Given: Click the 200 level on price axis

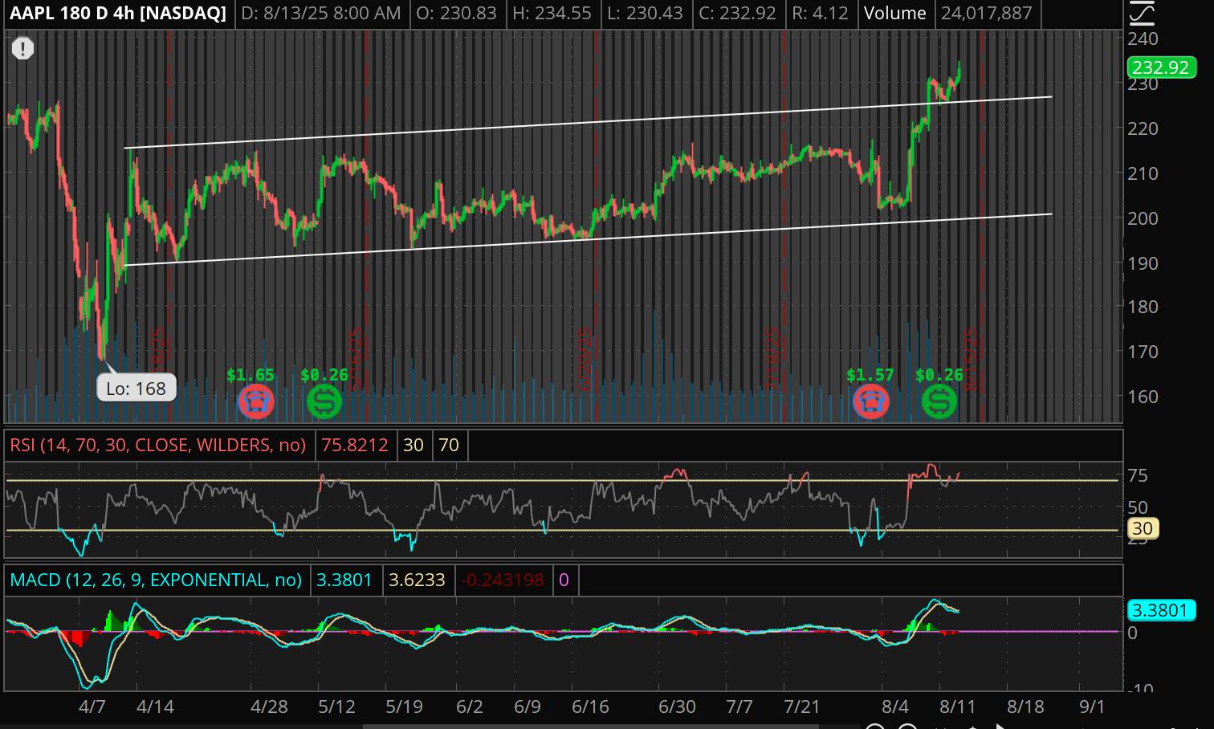Looking at the screenshot, I should coord(1143,218).
